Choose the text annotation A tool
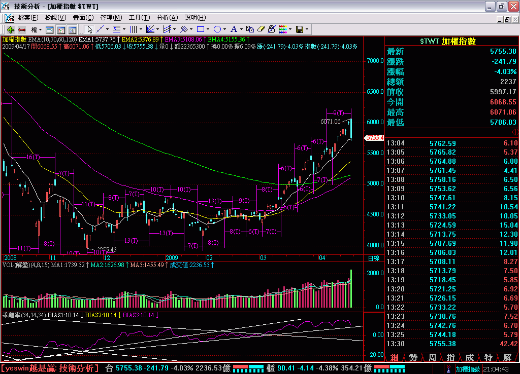 tap(234, 29)
